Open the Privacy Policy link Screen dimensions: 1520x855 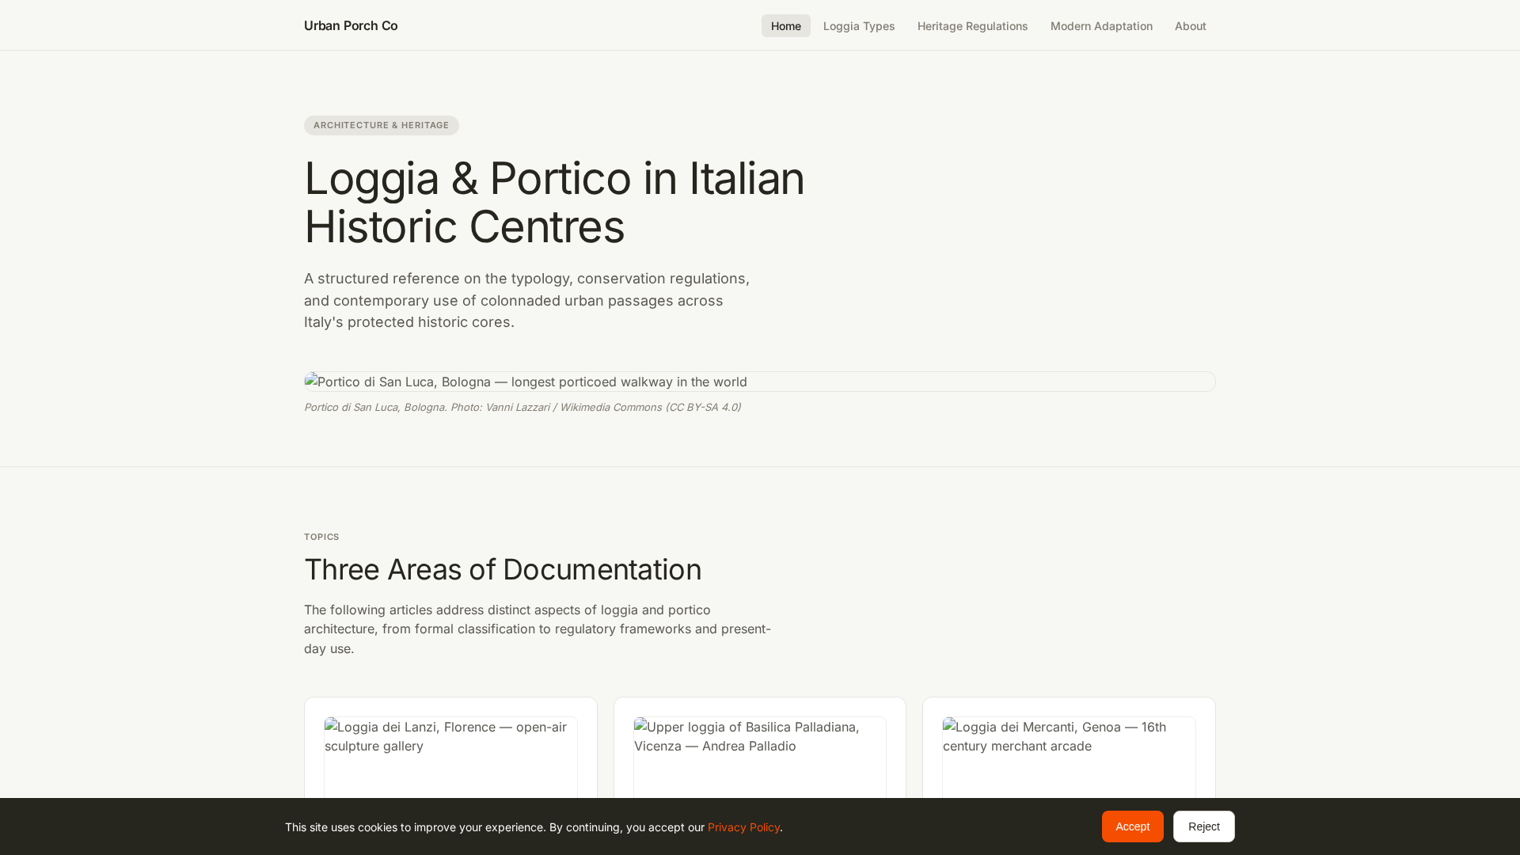tap(743, 827)
